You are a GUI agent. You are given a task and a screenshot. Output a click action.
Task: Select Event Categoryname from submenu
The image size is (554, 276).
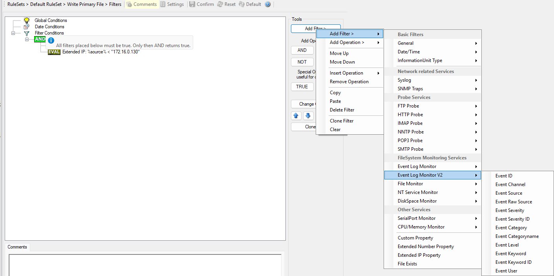518,236
